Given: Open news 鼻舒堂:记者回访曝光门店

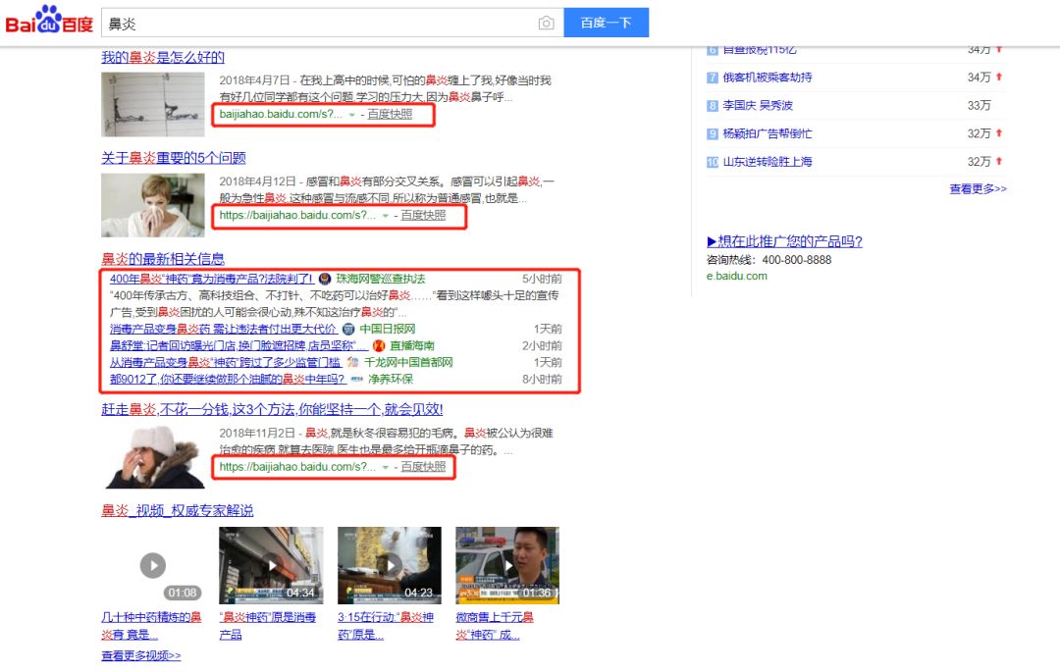Looking at the screenshot, I should [238, 345].
